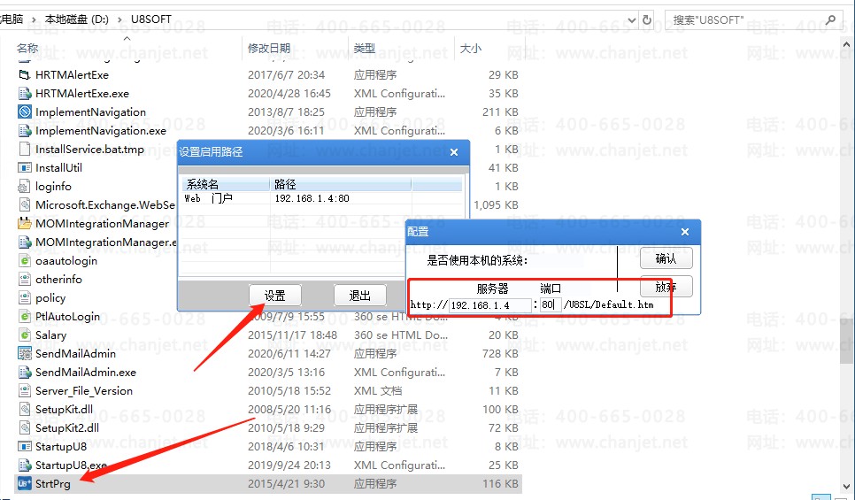855x500 pixels.
Task: Click the 728 KB size of SendMailAdmin
Action: [x=501, y=354]
